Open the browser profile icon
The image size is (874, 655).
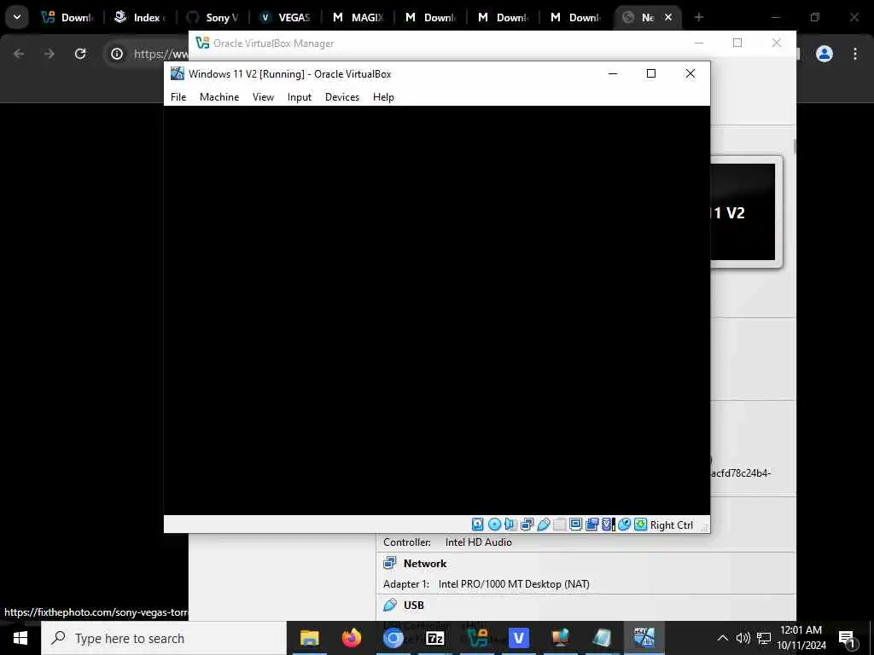tap(824, 54)
